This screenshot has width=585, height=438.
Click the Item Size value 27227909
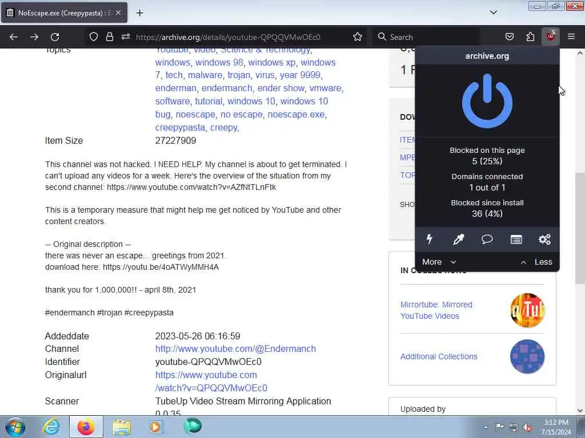pos(175,140)
